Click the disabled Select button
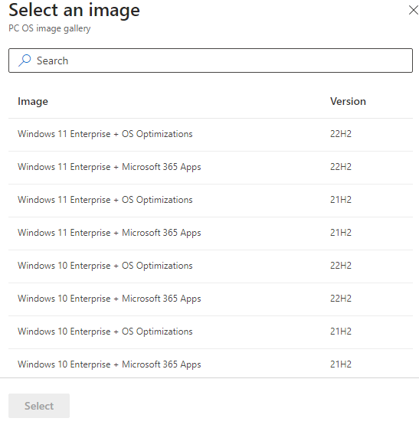 click(x=39, y=406)
